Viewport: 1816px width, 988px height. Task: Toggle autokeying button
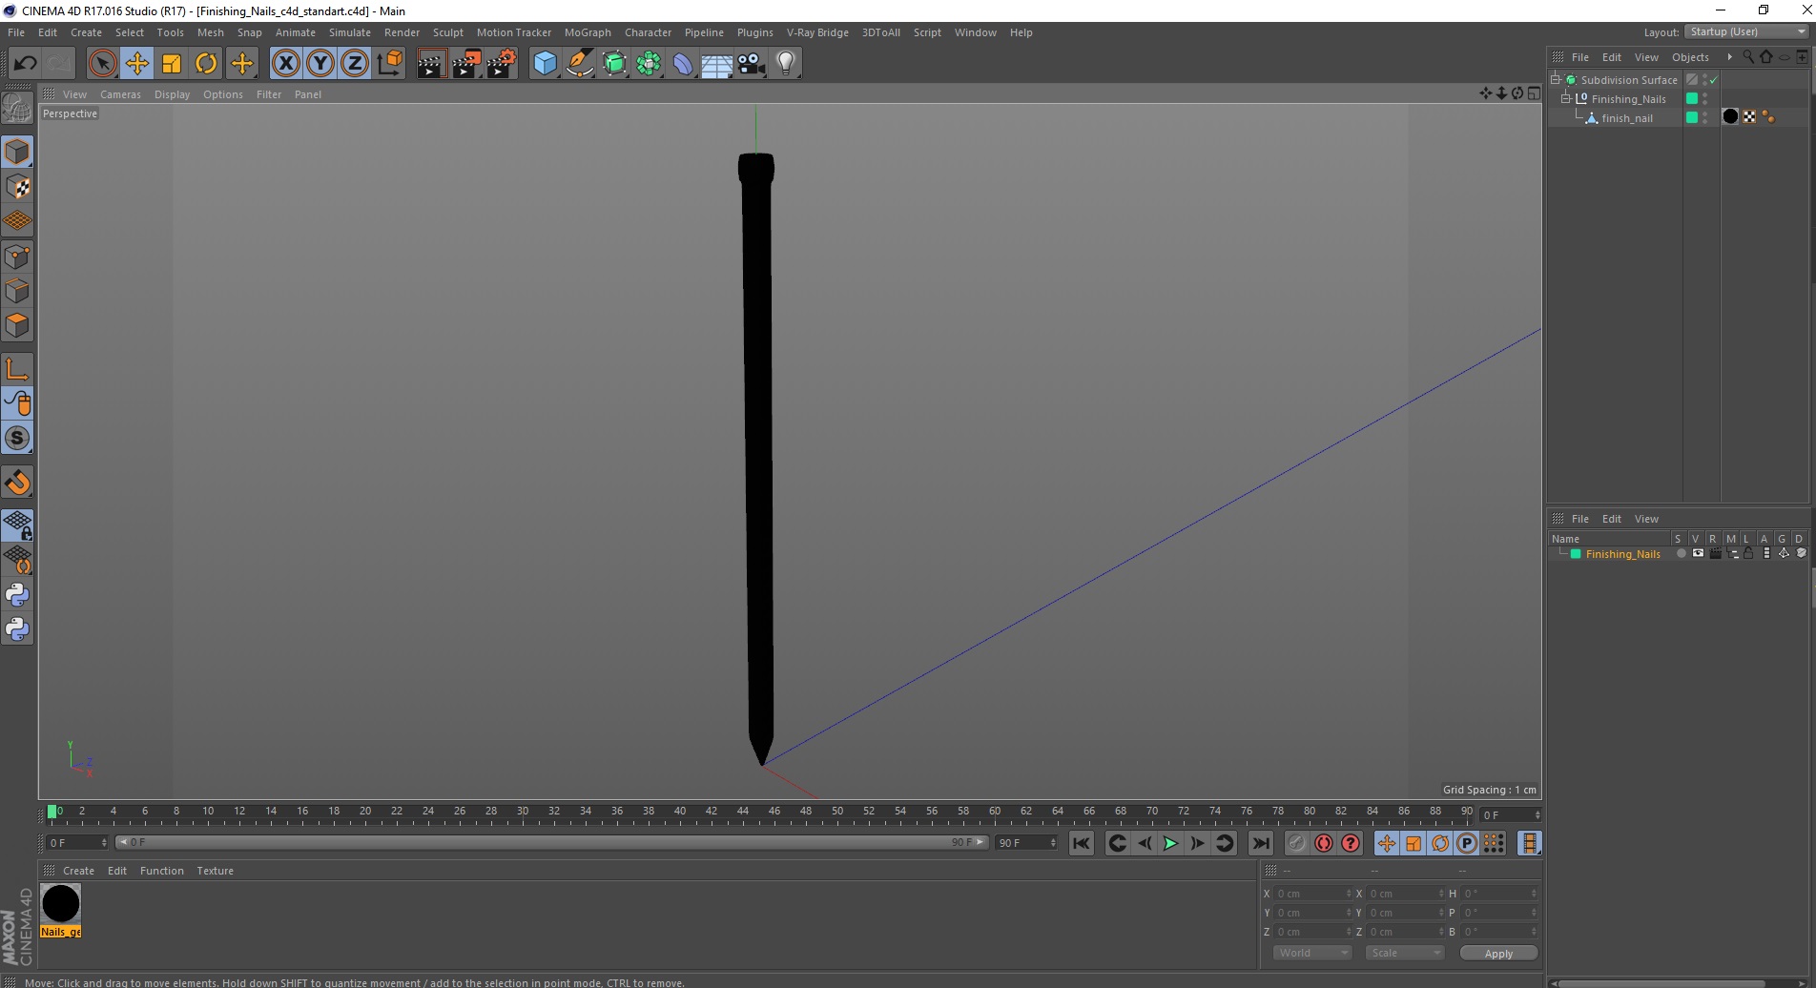1324,843
